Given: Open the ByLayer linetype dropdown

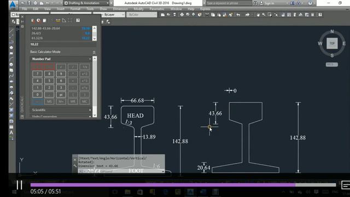Looking at the screenshot, I should tap(109, 15).
